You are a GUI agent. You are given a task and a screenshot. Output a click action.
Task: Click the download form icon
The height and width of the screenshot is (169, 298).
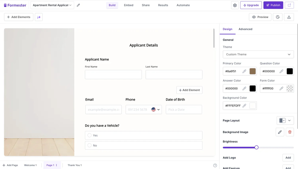click(x=289, y=17)
